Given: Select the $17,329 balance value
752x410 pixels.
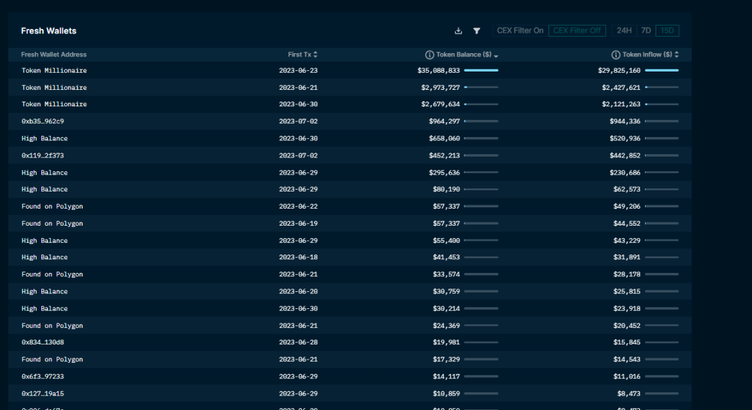Looking at the screenshot, I should tap(446, 359).
